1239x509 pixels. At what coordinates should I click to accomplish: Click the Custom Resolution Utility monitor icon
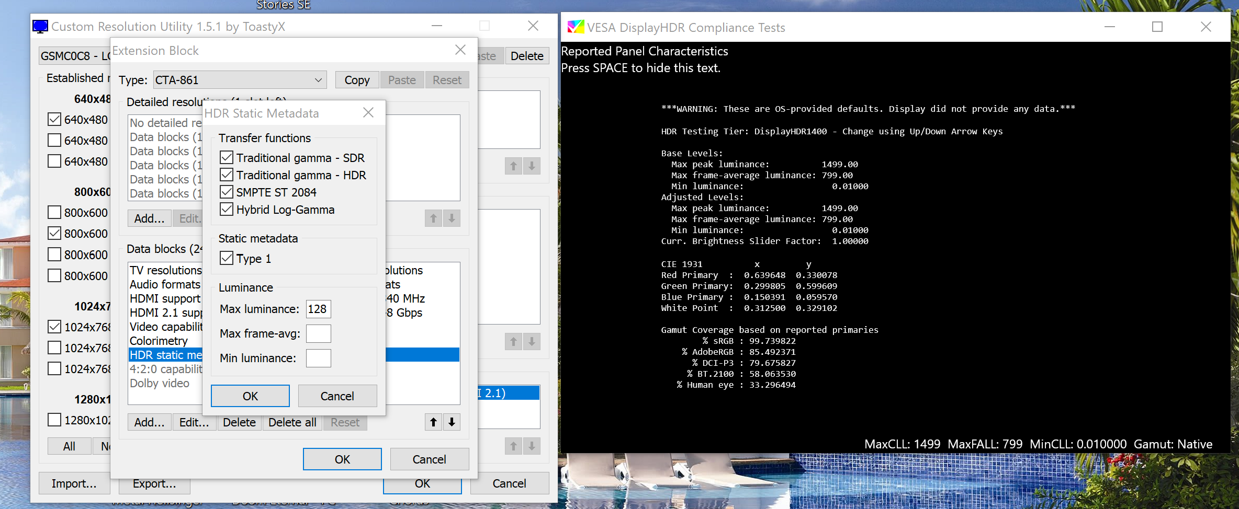(40, 26)
